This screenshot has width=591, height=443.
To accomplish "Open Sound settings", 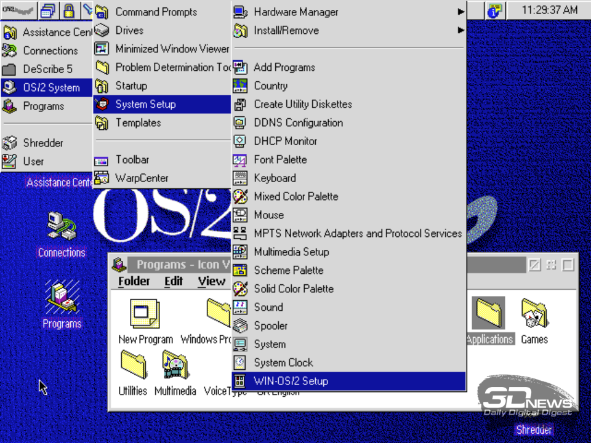I will 348,307.
